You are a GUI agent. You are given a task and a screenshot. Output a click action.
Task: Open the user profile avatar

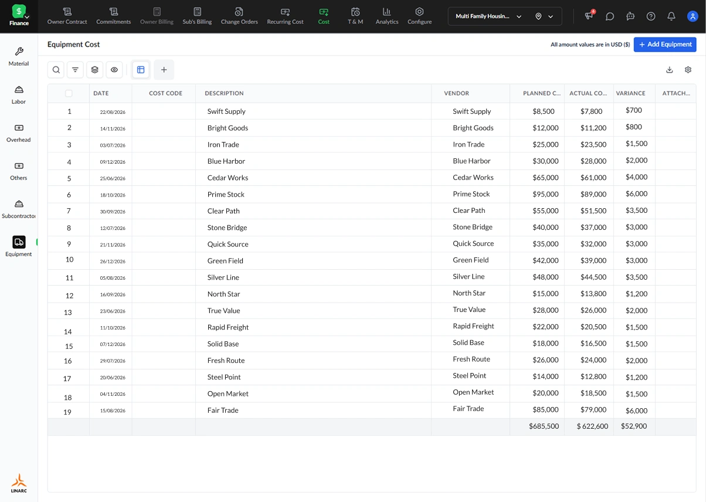692,16
